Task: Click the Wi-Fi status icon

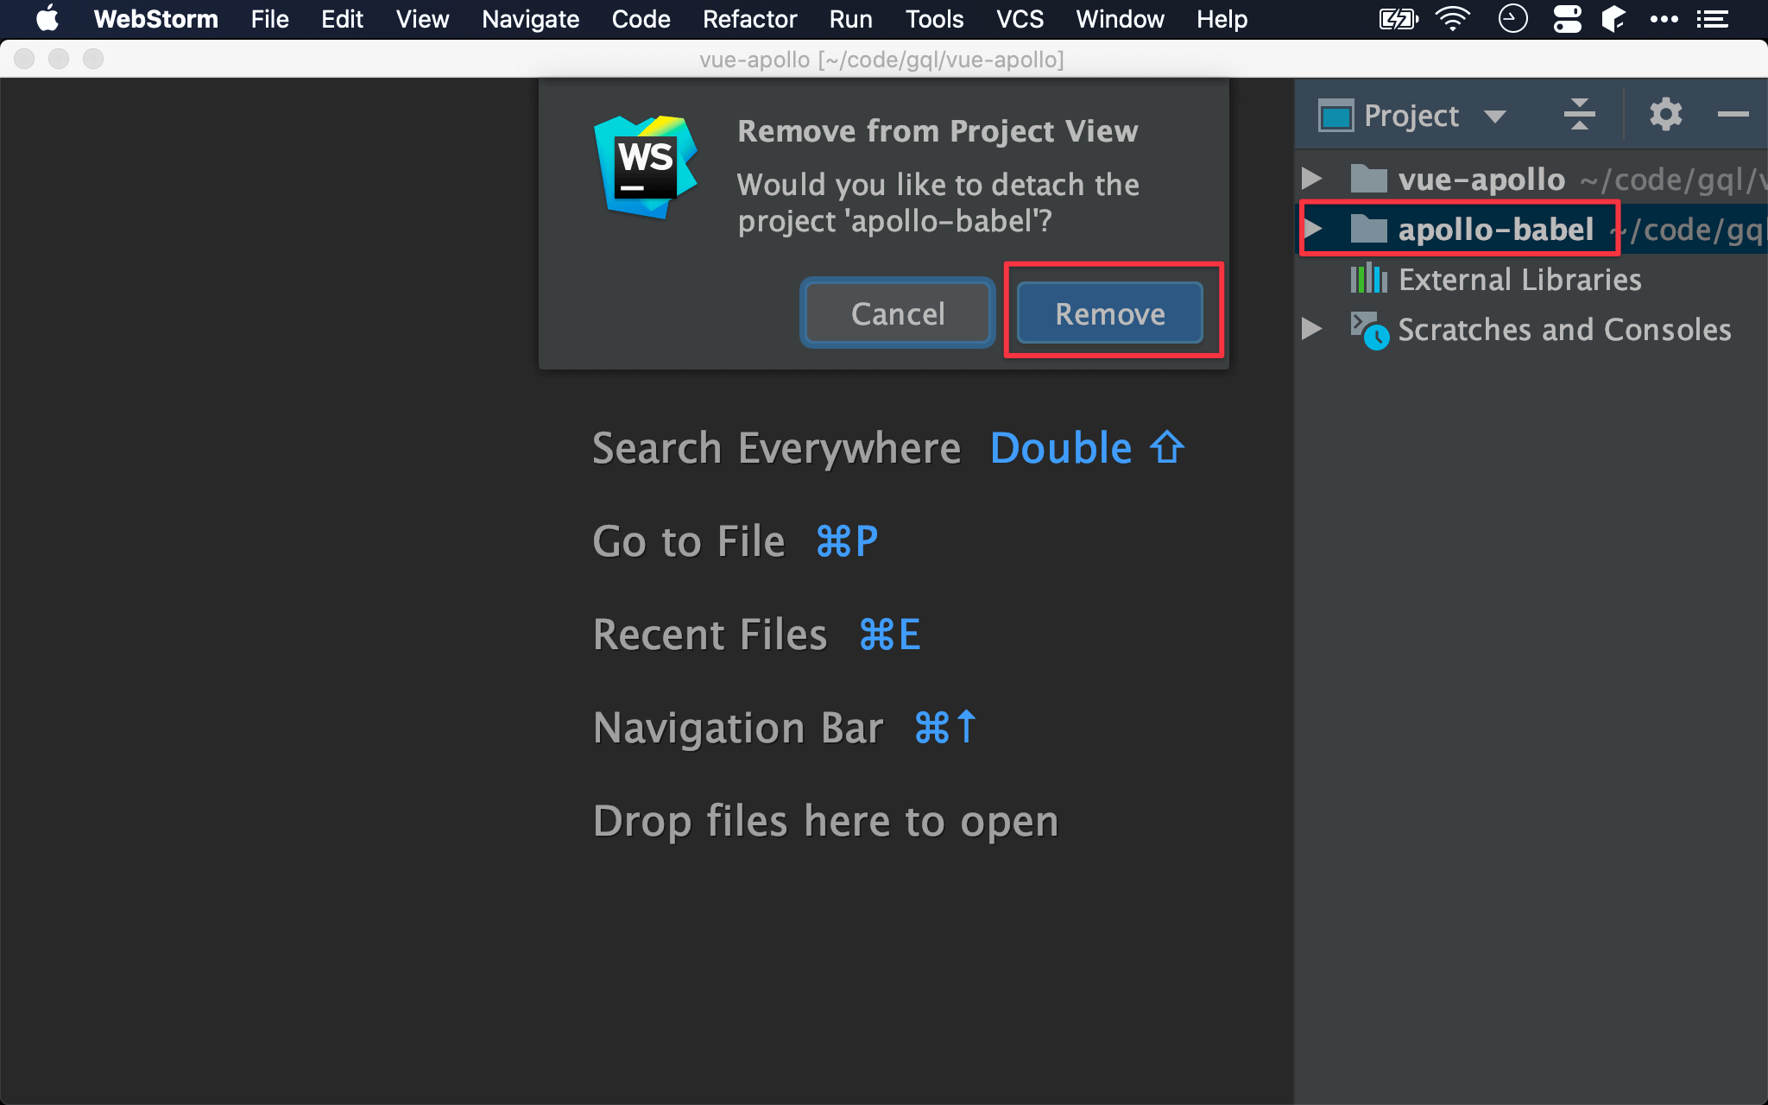Action: pyautogui.click(x=1453, y=19)
